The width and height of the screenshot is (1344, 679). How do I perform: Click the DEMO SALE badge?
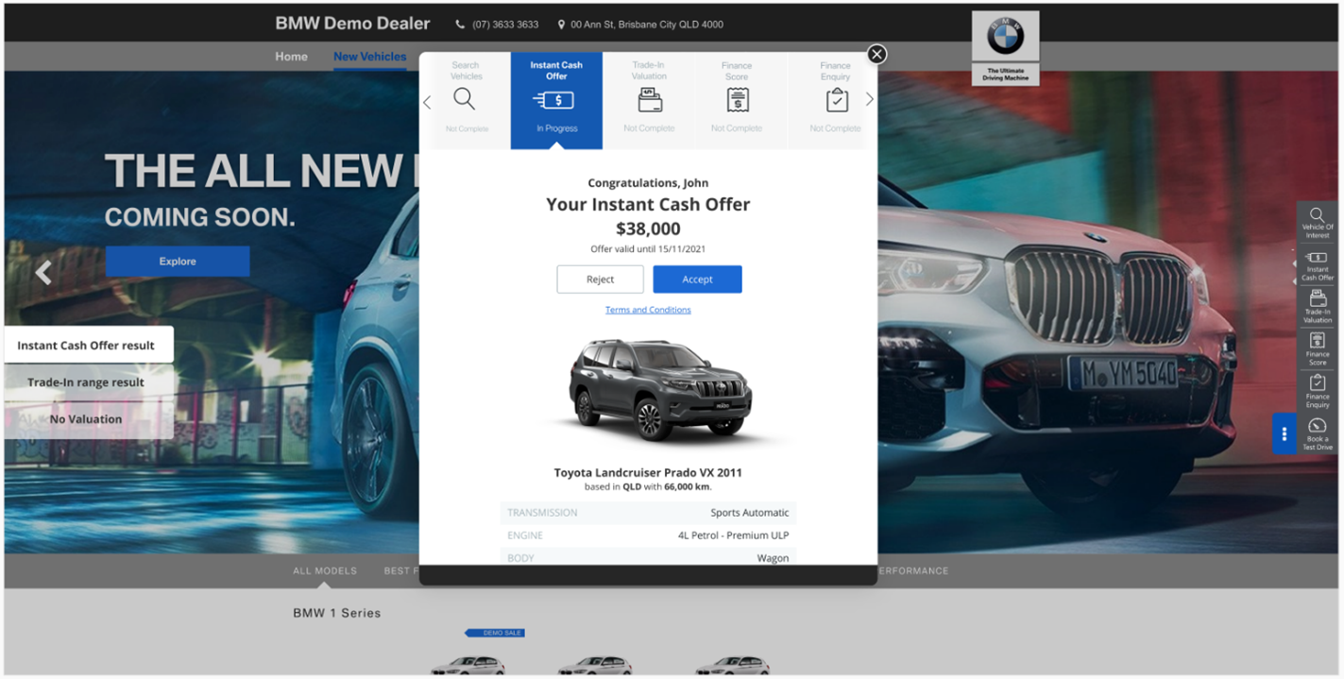tap(495, 633)
